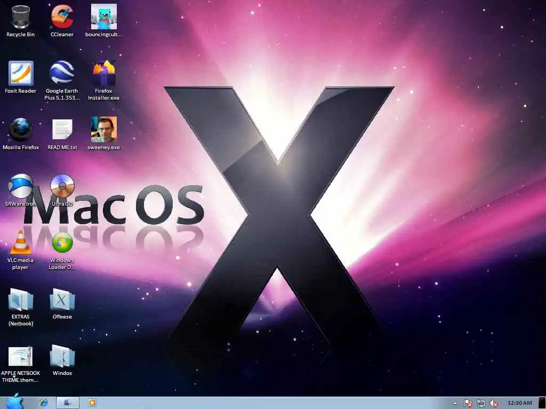
Task: Select the Foxit Reader shortcut
Action: 21,77
